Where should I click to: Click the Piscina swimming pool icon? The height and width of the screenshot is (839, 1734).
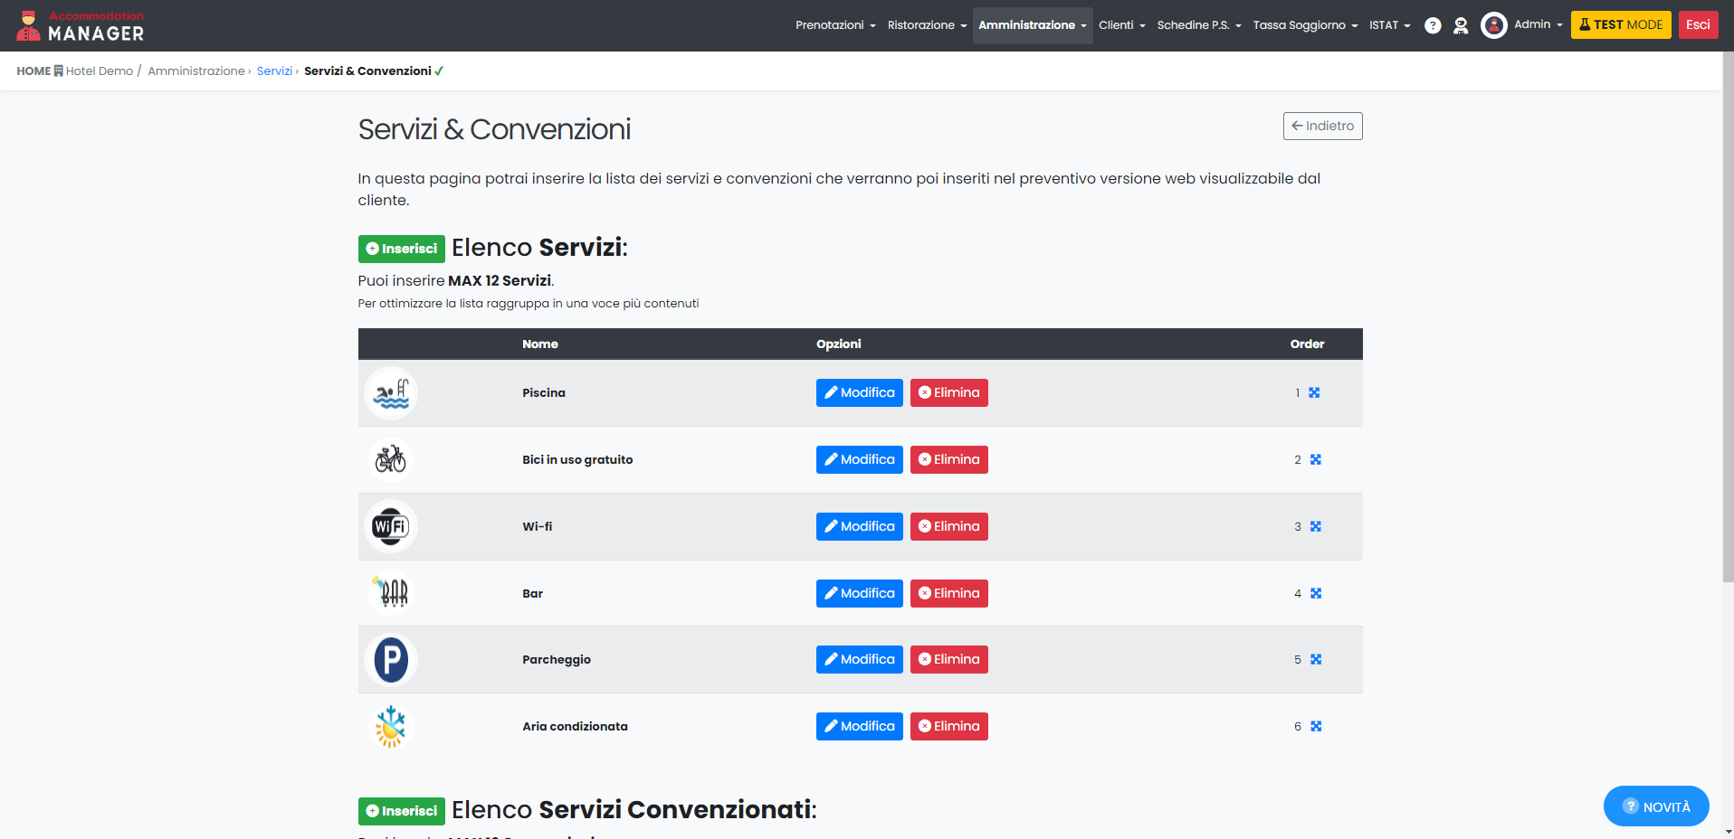click(391, 393)
